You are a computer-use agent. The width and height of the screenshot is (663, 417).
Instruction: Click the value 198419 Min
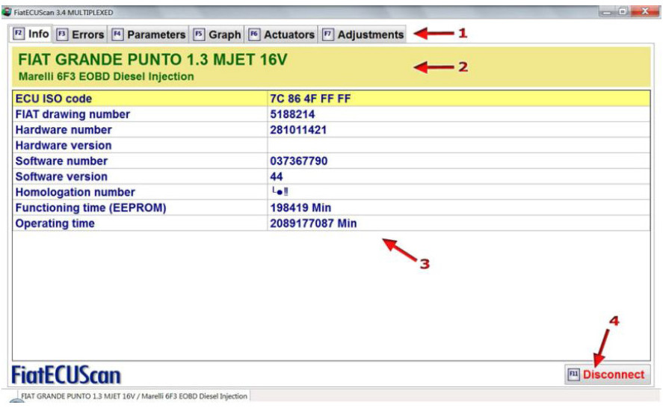[x=300, y=208]
